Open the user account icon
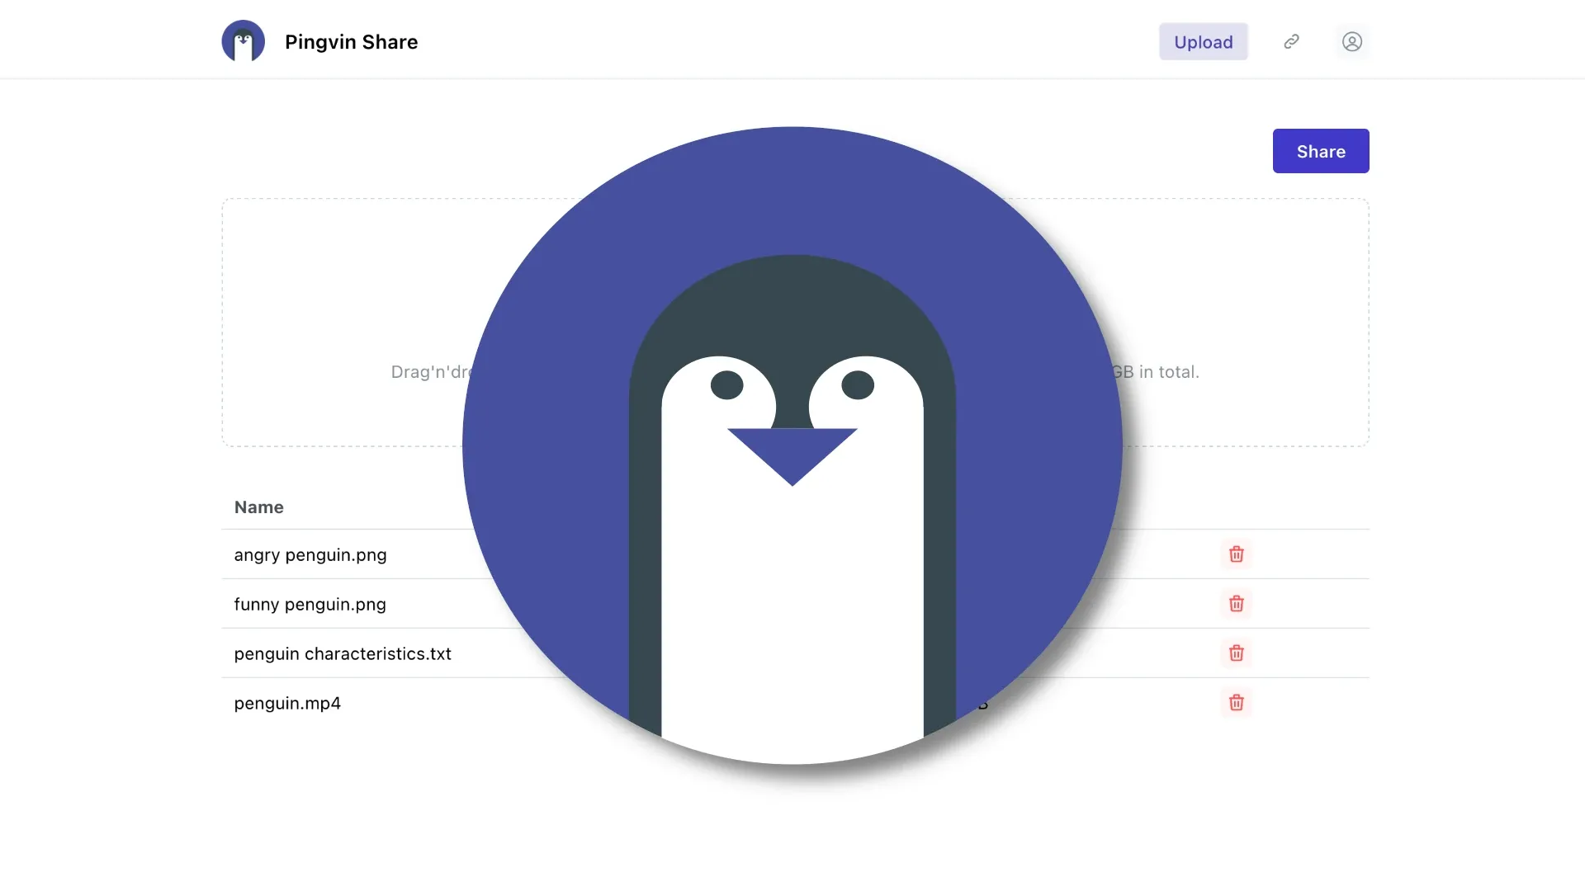1585x891 pixels. pyautogui.click(x=1352, y=41)
